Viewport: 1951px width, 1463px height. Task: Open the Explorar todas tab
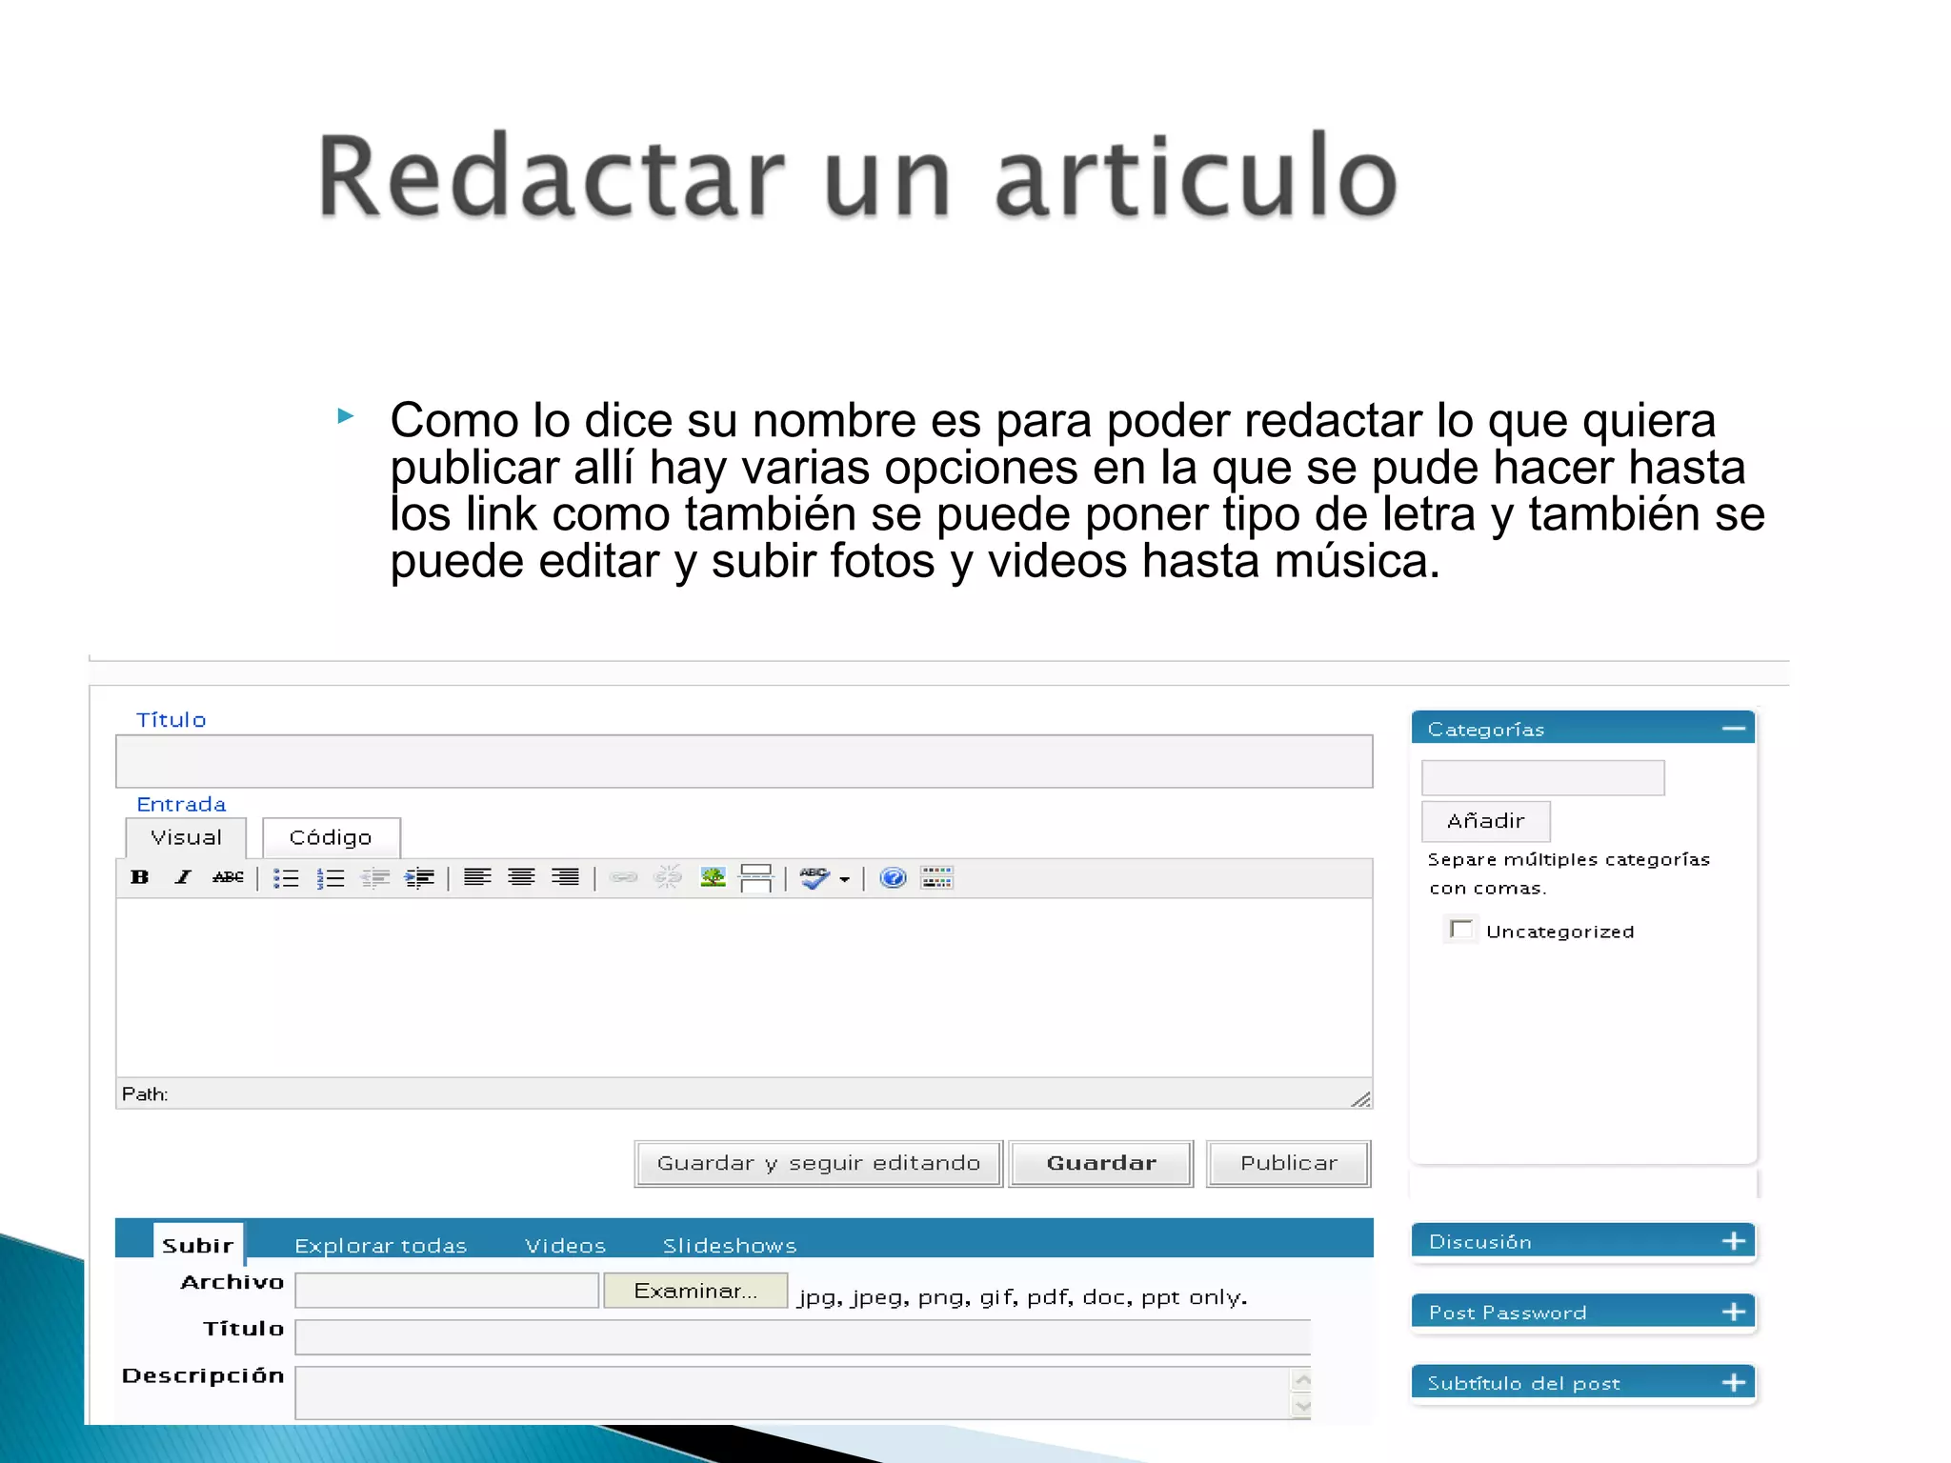point(381,1246)
